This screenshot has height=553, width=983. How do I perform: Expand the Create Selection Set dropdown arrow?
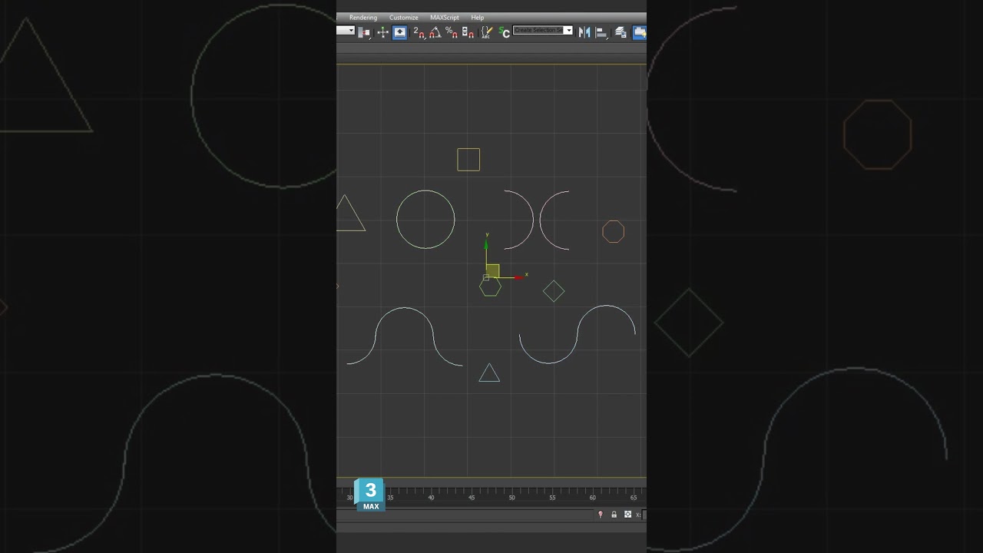(568, 30)
